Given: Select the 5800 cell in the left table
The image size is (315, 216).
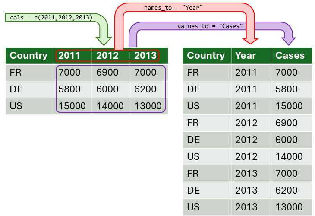Looking at the screenshot, I should click(69, 89).
